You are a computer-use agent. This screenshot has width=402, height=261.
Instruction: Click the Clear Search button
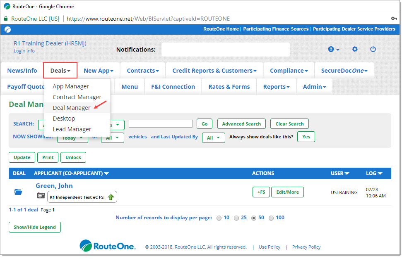(289, 124)
